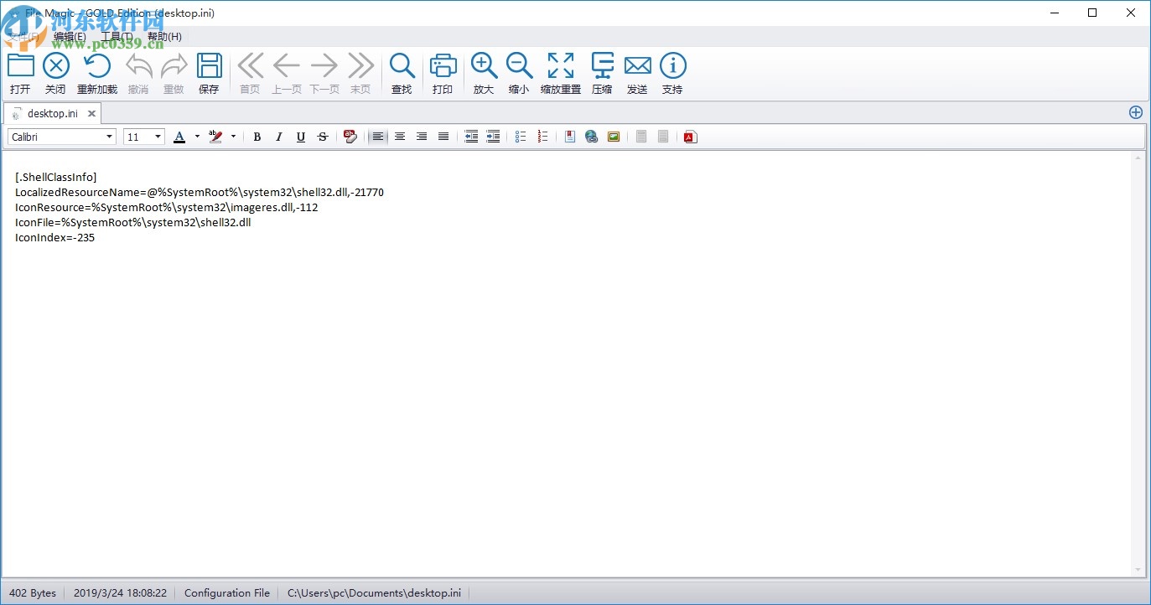The width and height of the screenshot is (1151, 605).
Task: Toggle italic formatting
Action: coord(279,137)
